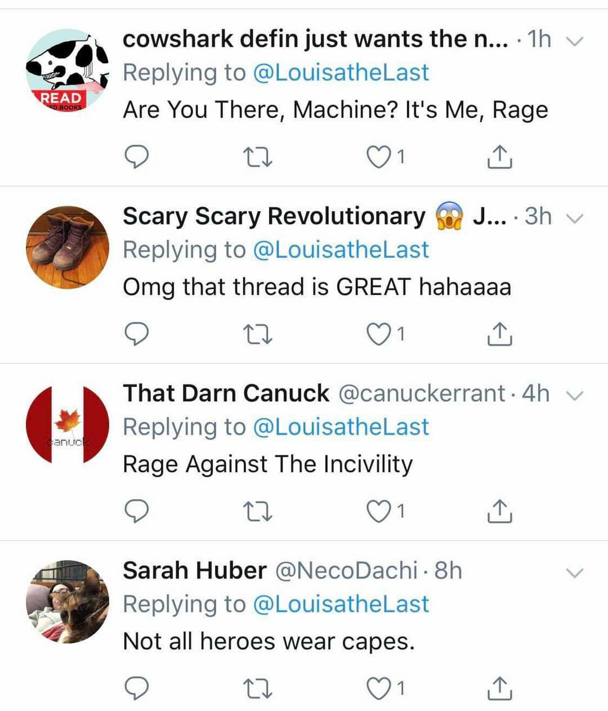Open @LouisatheLast link in Sarah Huber's reply
This screenshot has height=711, width=608.
pyautogui.click(x=341, y=604)
